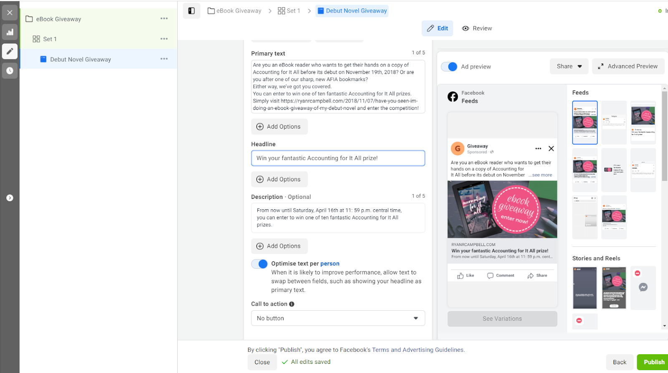Click into the Primary text box

click(338, 86)
